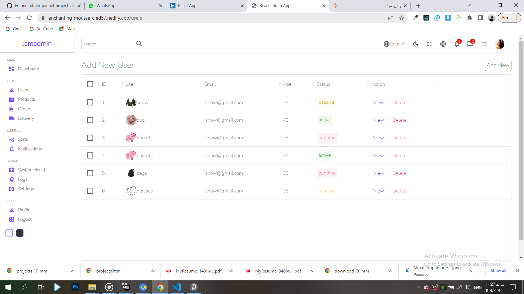
Task: Enter fullscreen mode via the expand icon
Action: tap(429, 44)
